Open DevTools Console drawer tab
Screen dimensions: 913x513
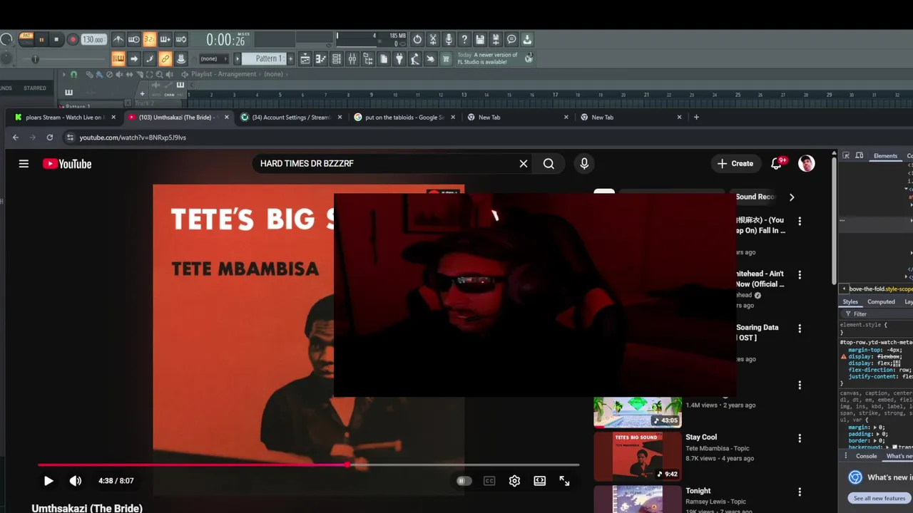click(x=867, y=456)
